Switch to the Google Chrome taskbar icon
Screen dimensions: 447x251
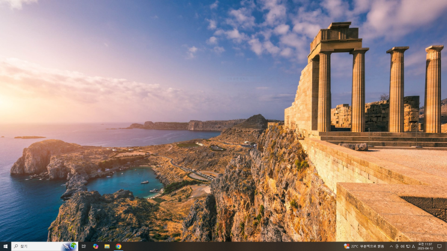pos(118,246)
